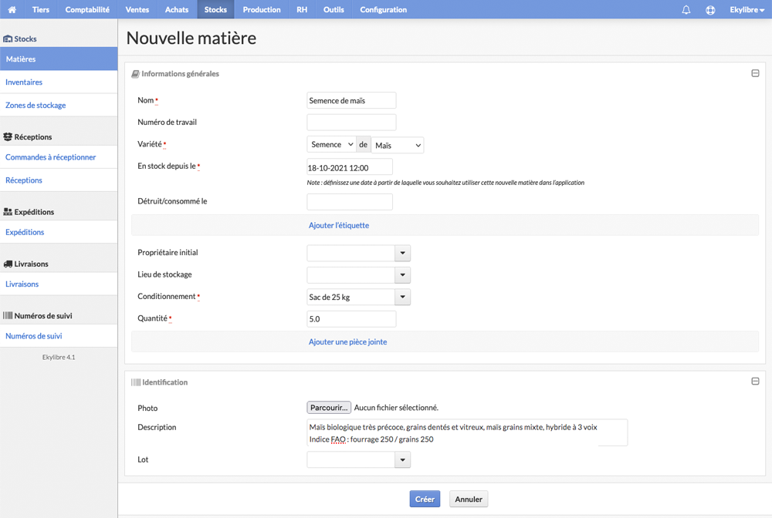
Task: Focus the Numéro de travail field
Action: tap(351, 123)
